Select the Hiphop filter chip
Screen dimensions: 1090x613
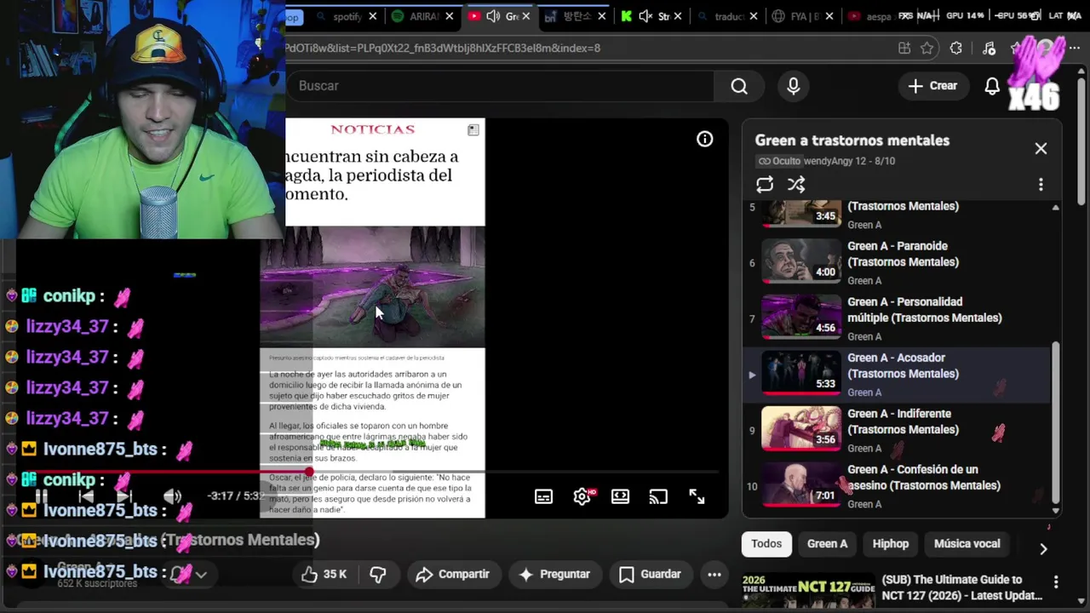coord(891,543)
